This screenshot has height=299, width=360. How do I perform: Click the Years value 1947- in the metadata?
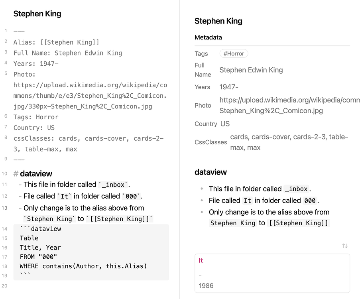point(229,87)
